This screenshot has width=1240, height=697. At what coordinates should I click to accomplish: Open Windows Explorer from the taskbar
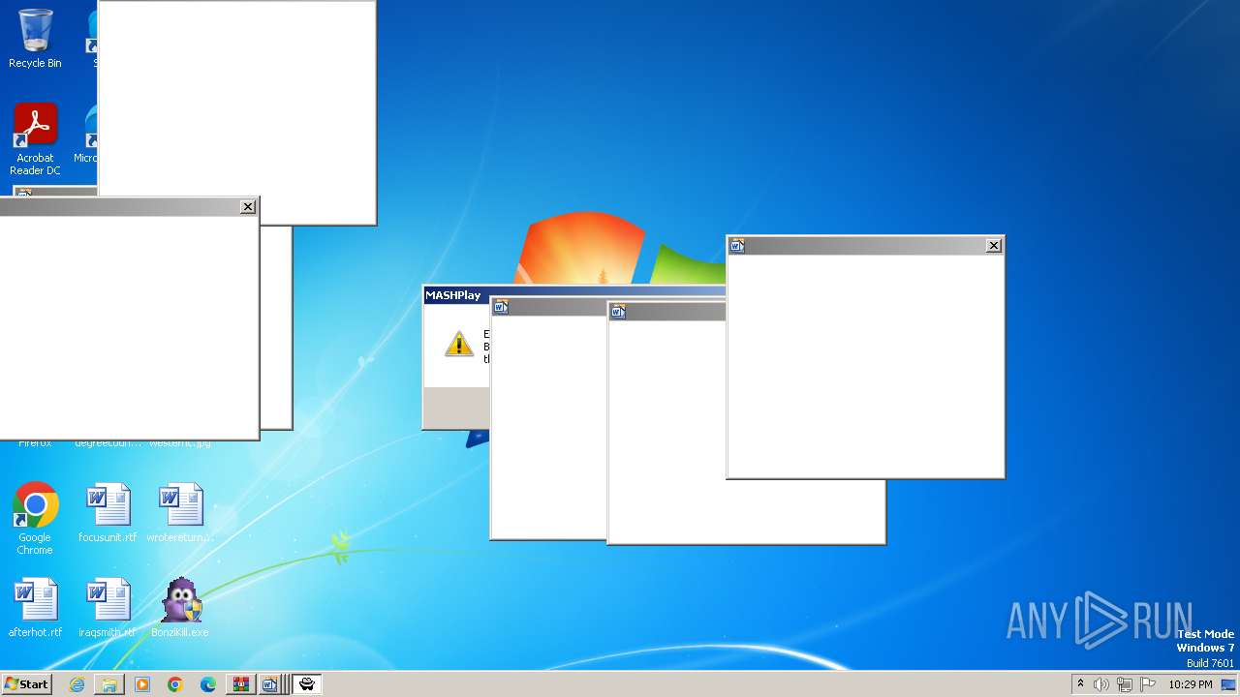109,684
